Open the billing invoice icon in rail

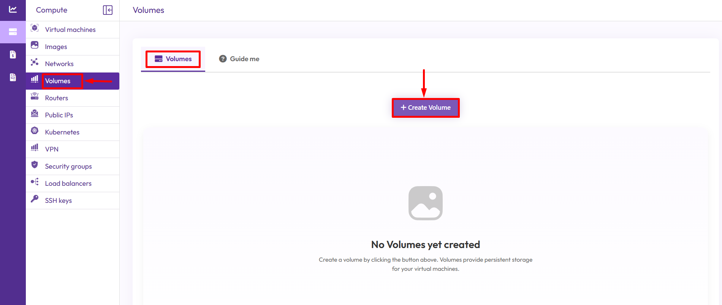tap(13, 55)
